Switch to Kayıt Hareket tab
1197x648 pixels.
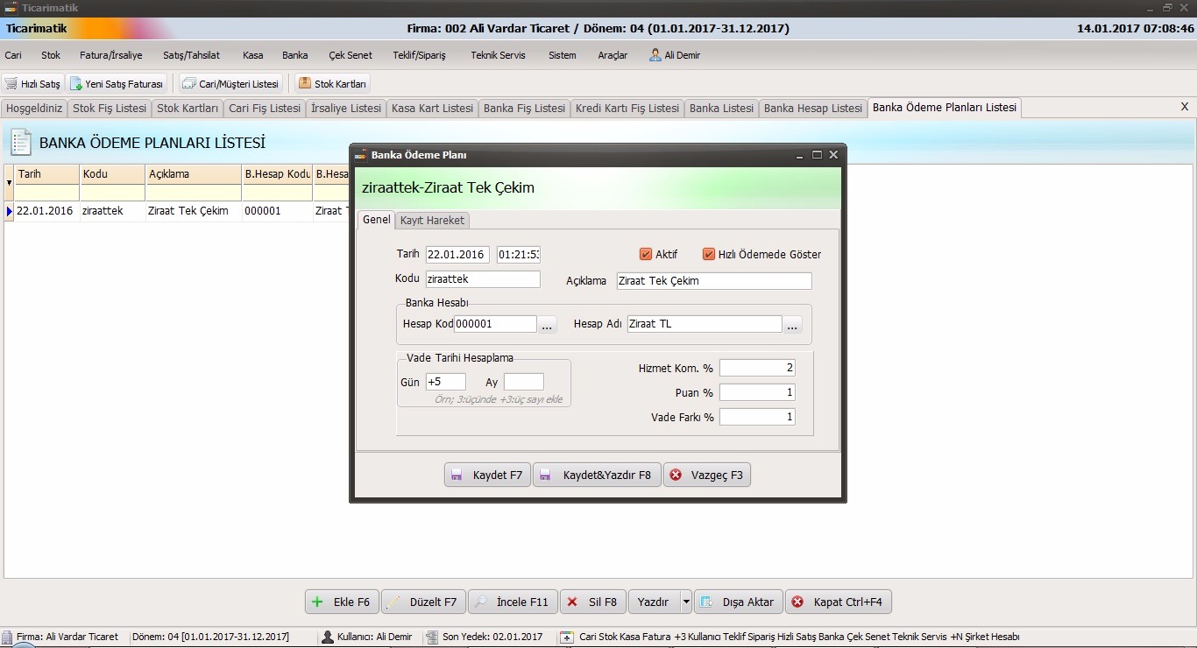click(432, 221)
